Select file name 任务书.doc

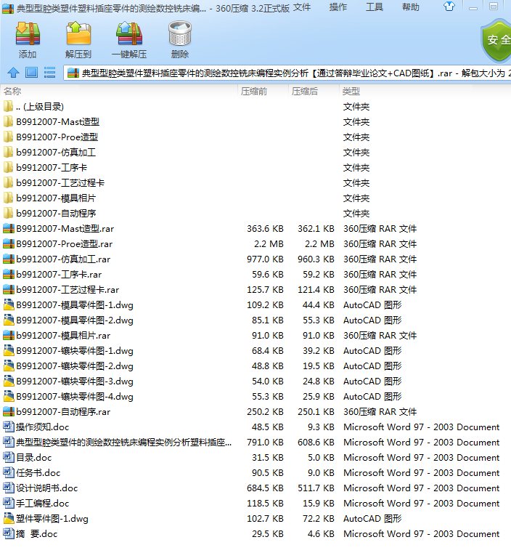tap(38, 472)
